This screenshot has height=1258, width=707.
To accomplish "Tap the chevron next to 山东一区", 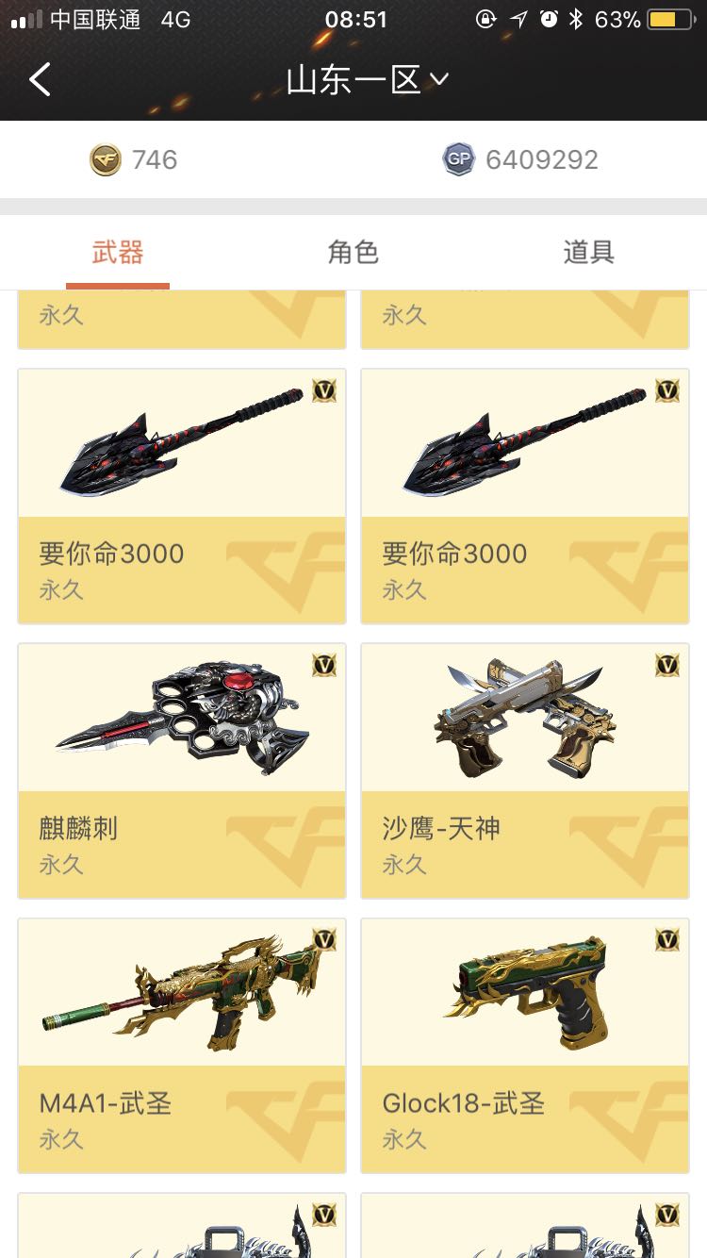I will pyautogui.click(x=438, y=80).
